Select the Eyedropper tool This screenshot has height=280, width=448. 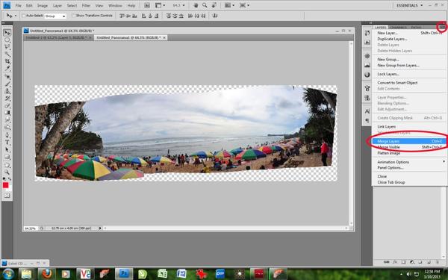[x=7, y=69]
